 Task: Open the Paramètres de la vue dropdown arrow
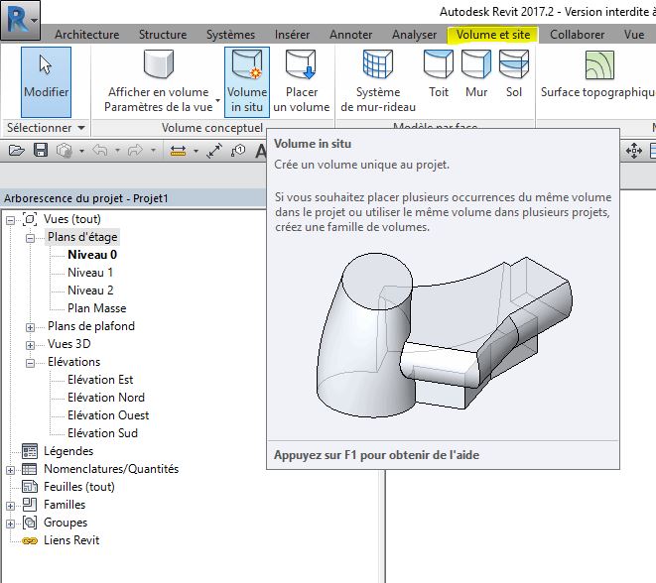(217, 100)
